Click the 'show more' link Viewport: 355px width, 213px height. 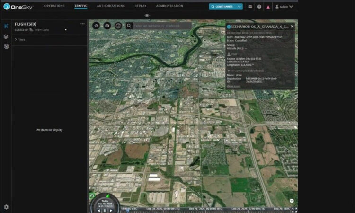pyautogui.click(x=233, y=86)
